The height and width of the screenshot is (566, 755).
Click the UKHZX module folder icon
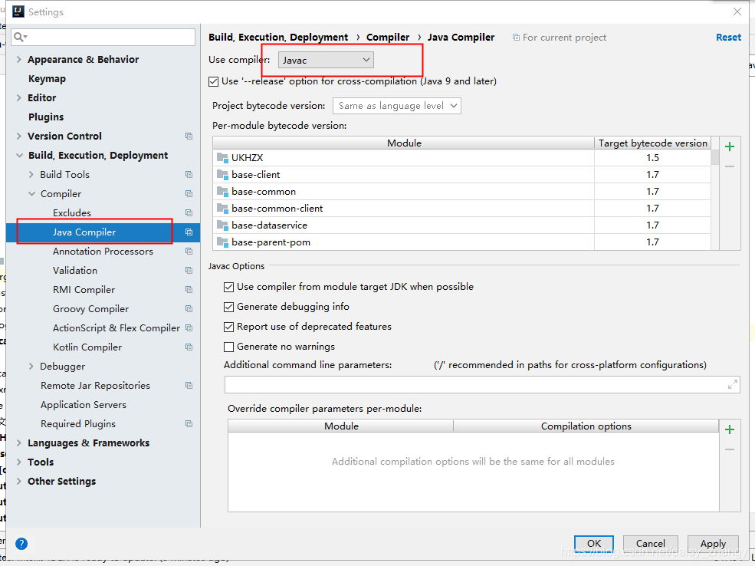tap(222, 157)
